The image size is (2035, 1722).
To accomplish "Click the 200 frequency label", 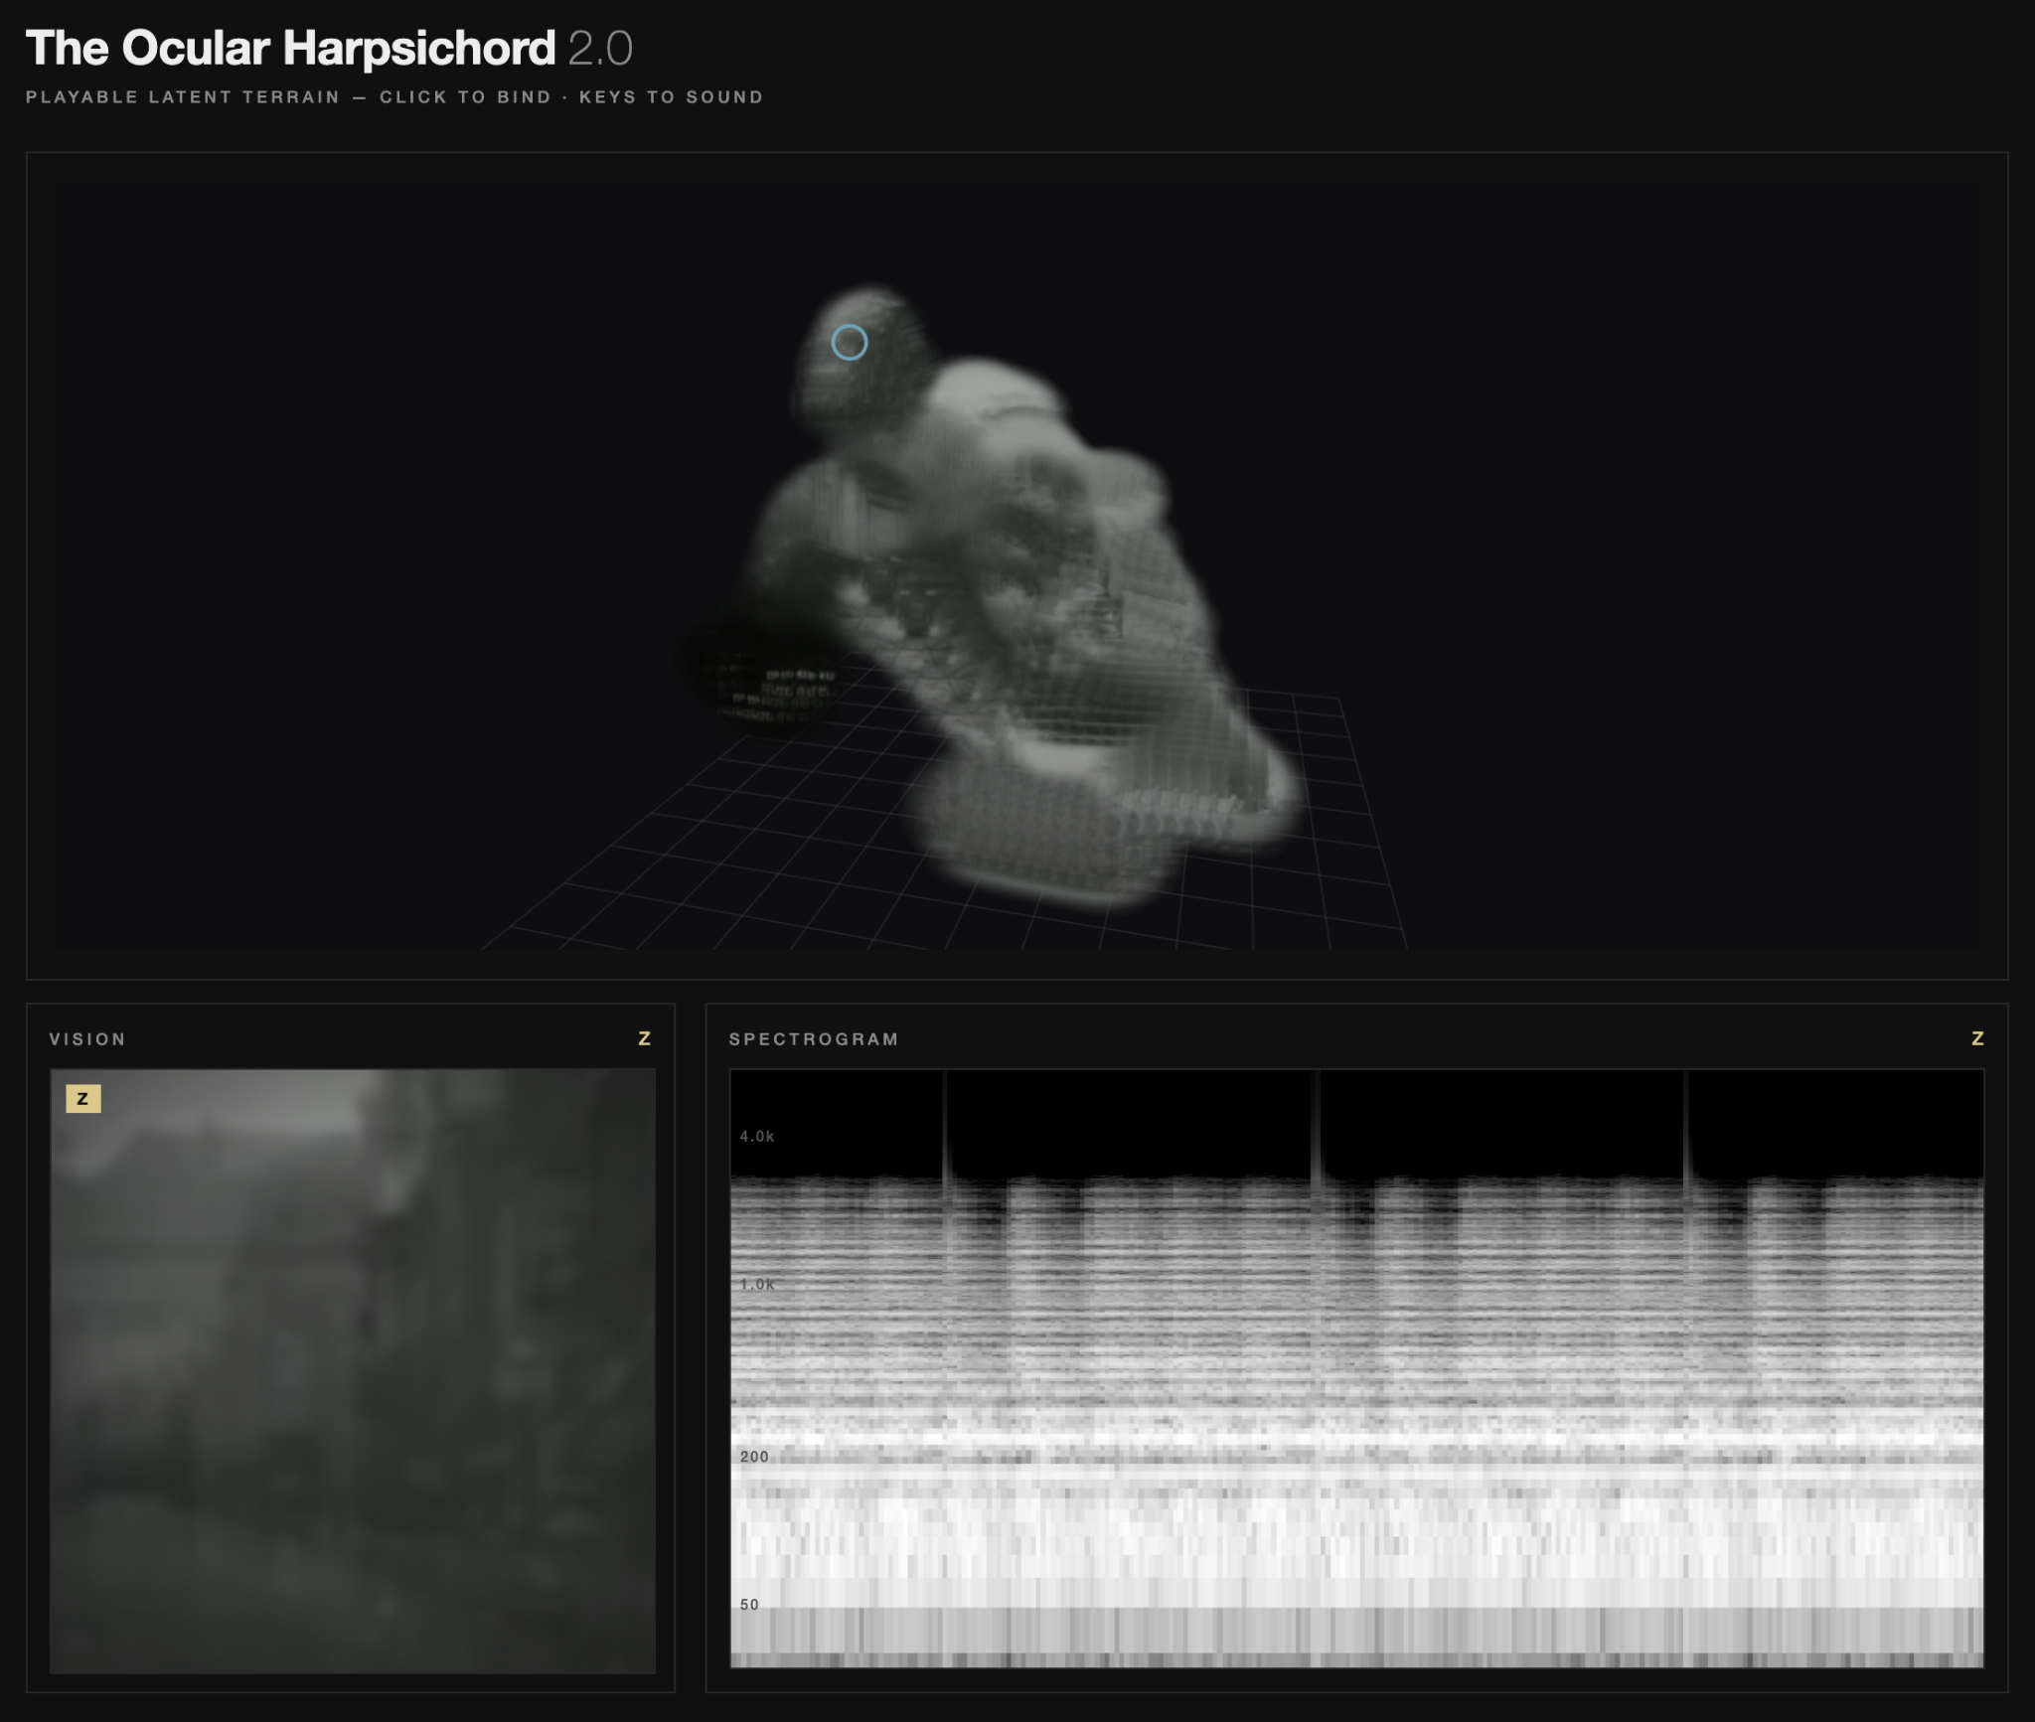I will [754, 1457].
